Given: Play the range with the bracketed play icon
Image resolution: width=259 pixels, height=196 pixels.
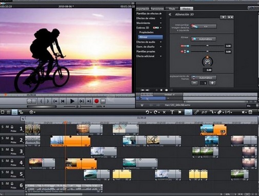Looking at the screenshot, I should (x=82, y=101).
